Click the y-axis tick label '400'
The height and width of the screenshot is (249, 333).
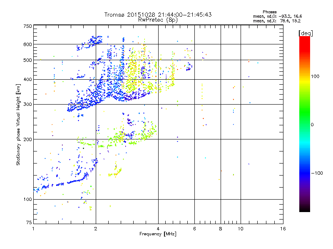coord(27,79)
